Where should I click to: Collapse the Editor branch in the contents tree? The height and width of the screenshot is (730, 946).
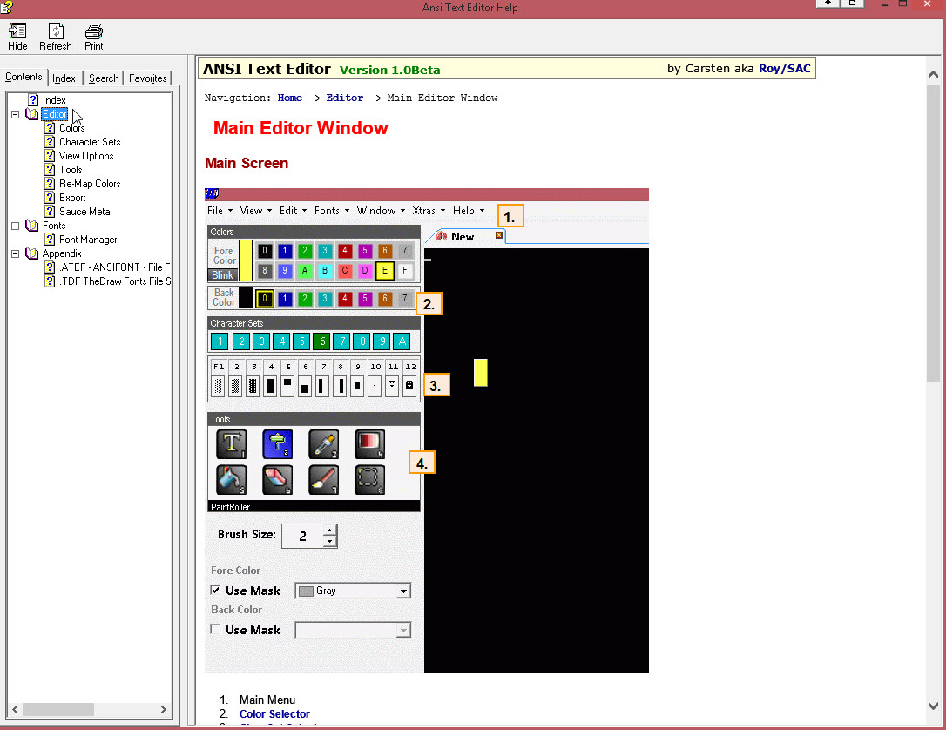tap(14, 113)
